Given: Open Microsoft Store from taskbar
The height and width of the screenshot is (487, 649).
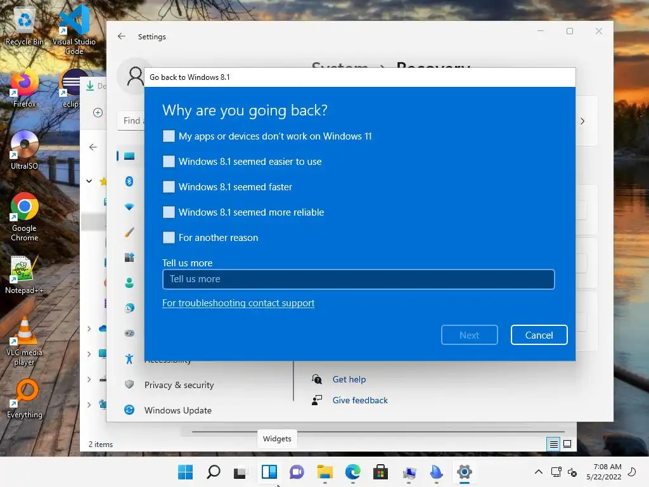Looking at the screenshot, I should (380, 472).
